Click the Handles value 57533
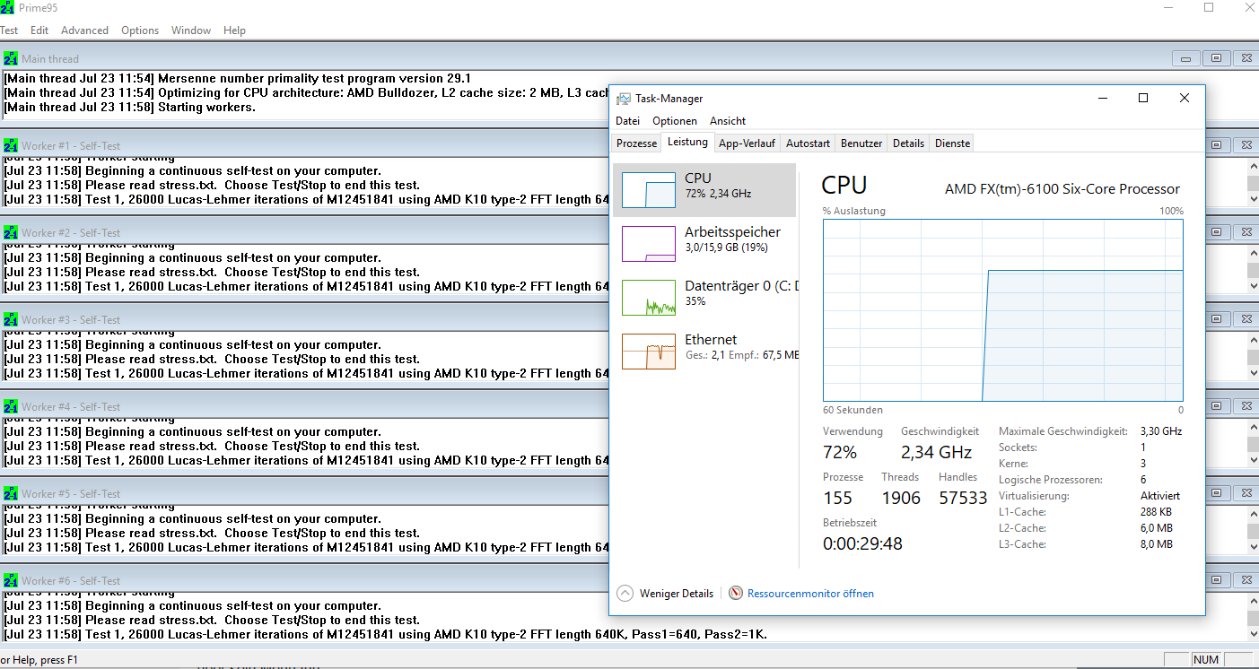The height and width of the screenshot is (669, 1259). (963, 498)
